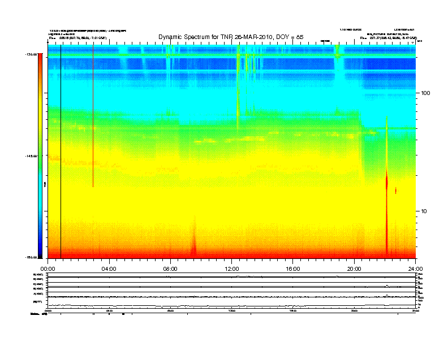This screenshot has height=346, width=448.
Task: Click the '20:00' time axis label
Action: 354,269
